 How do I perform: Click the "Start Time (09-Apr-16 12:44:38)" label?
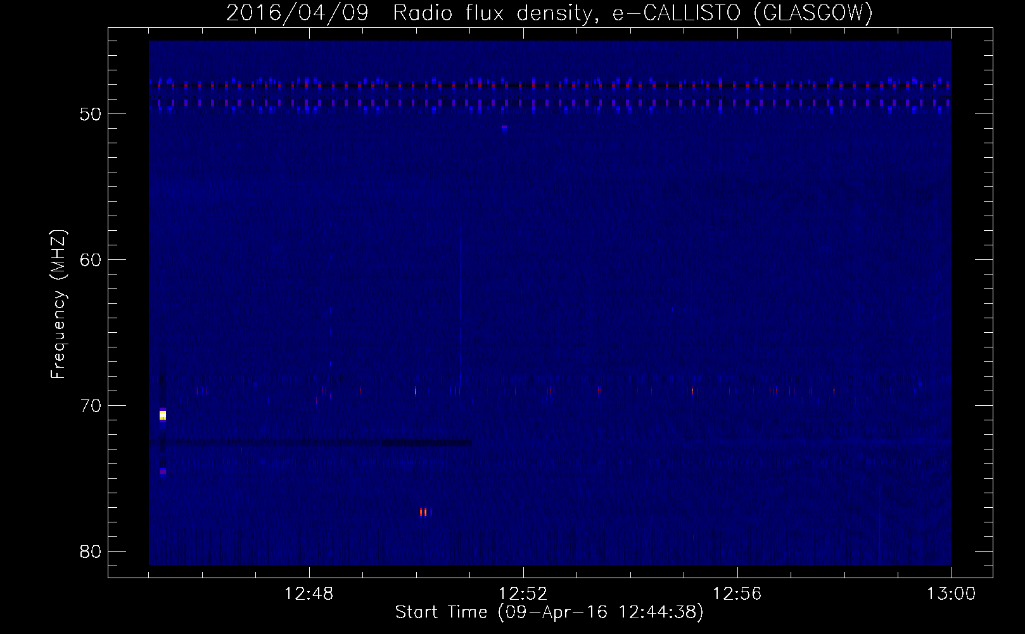coord(549,612)
